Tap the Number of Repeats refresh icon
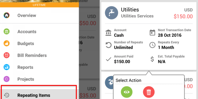The image size is (198, 99). pos(109,45)
